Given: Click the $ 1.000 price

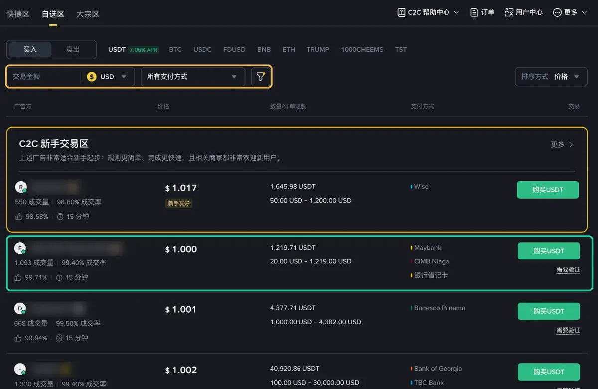Looking at the screenshot, I should [181, 249].
